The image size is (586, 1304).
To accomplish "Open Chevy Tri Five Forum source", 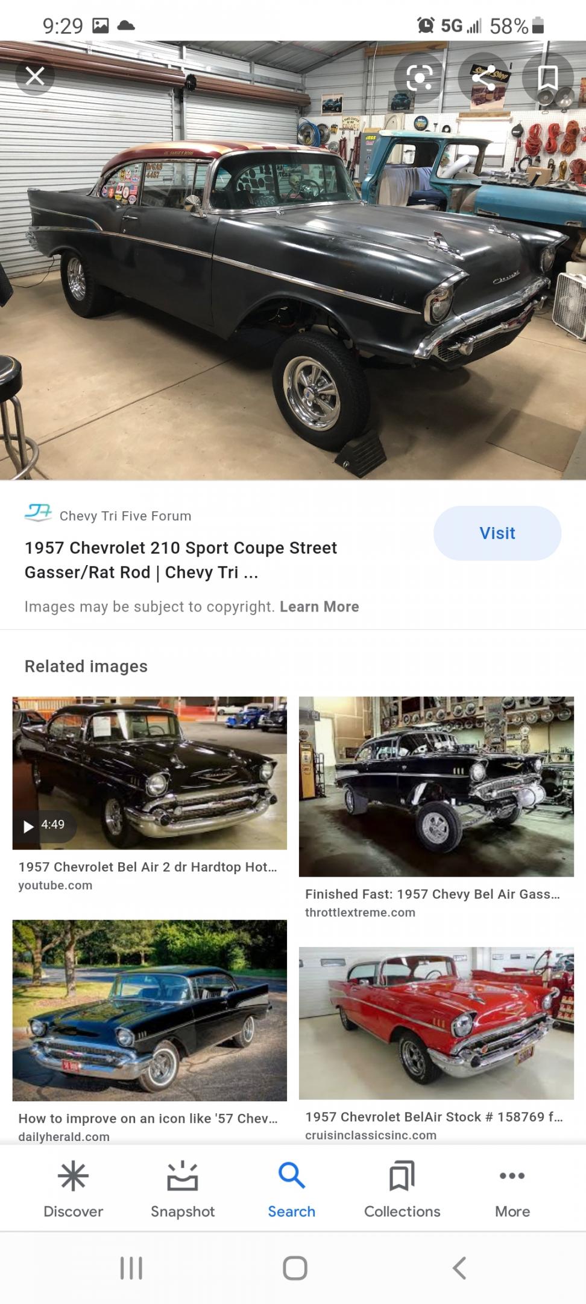I will pyautogui.click(x=125, y=516).
